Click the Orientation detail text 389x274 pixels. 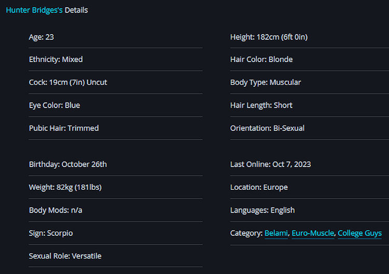267,128
